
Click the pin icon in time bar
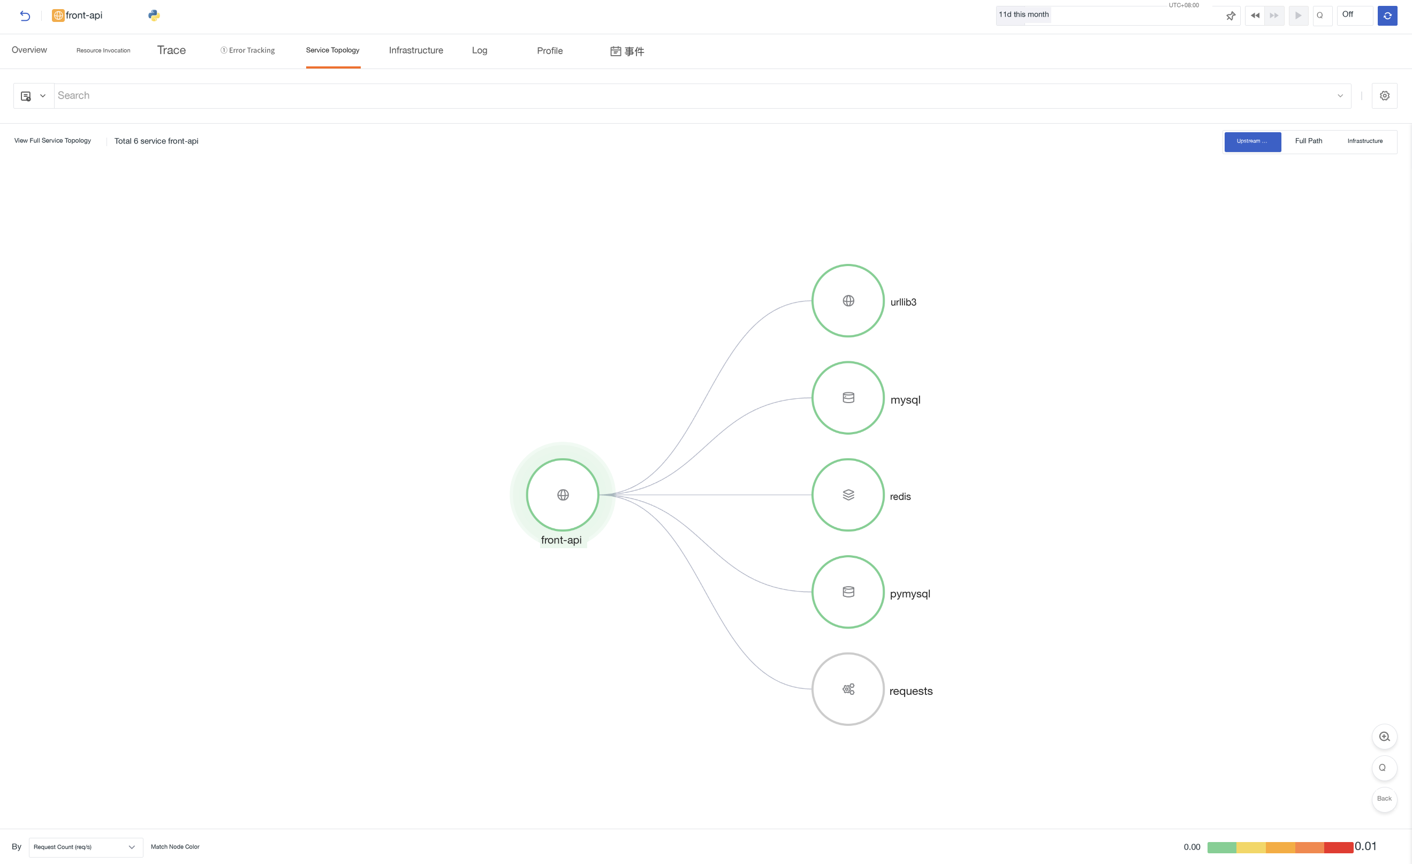(1231, 16)
